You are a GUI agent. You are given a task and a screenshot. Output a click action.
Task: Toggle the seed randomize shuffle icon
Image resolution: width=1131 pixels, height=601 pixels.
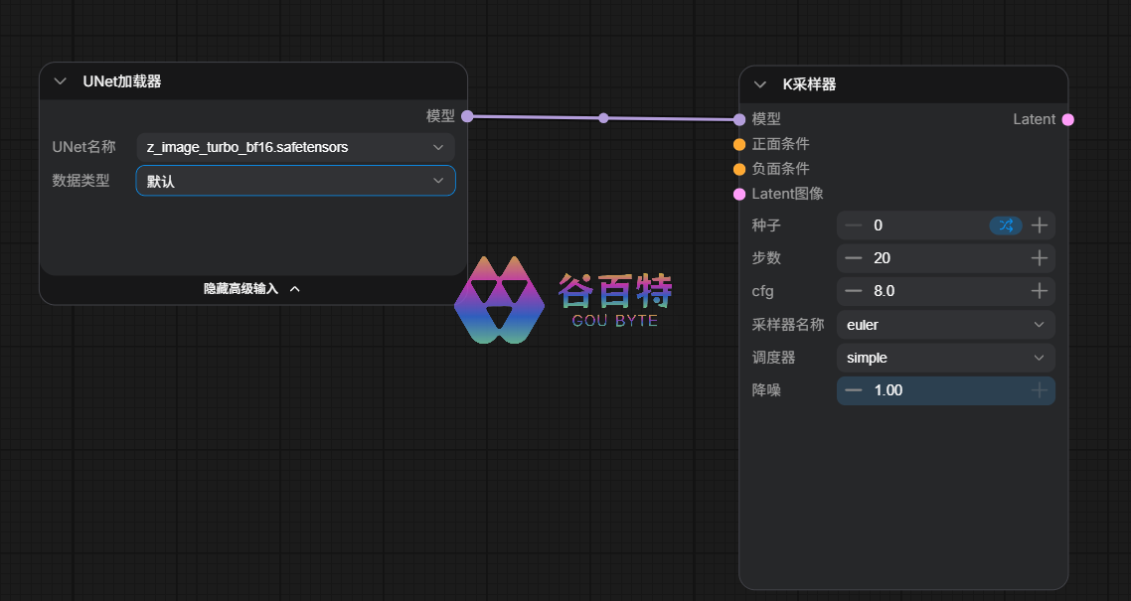click(1006, 225)
